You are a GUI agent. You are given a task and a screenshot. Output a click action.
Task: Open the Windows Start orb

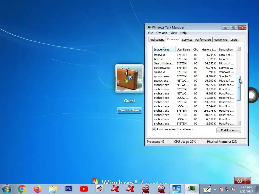click(x=7, y=189)
